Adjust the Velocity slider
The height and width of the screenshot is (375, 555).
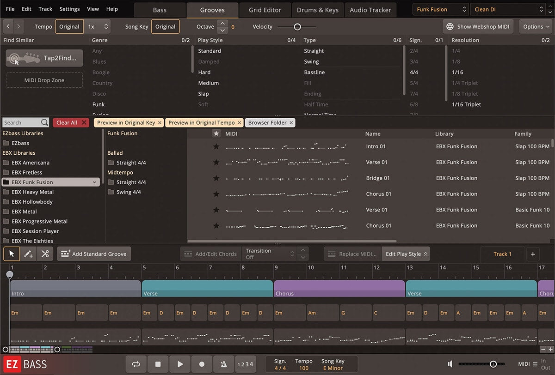(x=297, y=27)
